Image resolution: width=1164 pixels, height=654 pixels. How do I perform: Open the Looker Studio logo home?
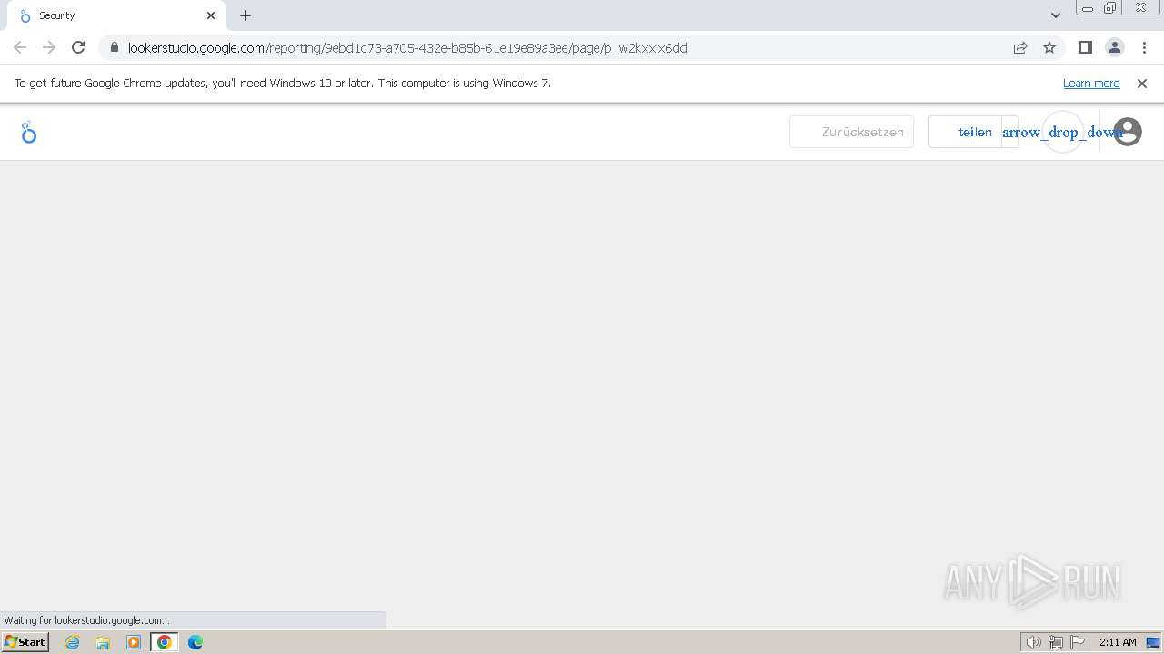click(28, 133)
